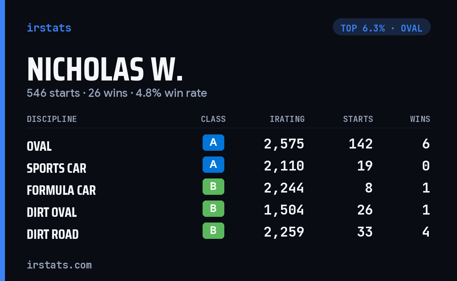Click the irstats logo text
457x281 pixels.
point(49,28)
